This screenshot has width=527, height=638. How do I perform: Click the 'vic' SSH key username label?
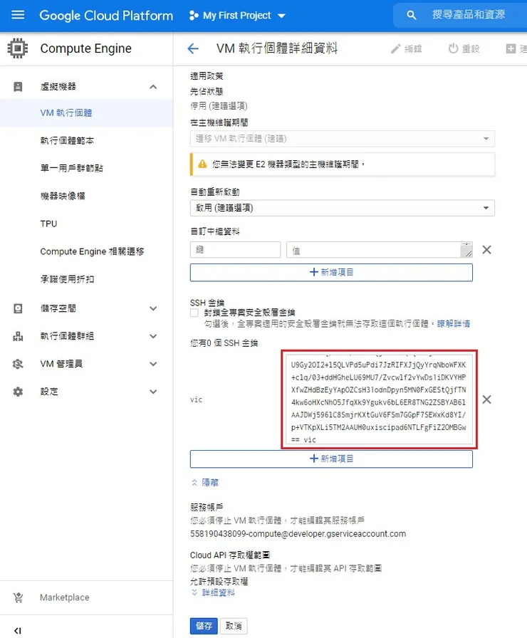tap(196, 399)
